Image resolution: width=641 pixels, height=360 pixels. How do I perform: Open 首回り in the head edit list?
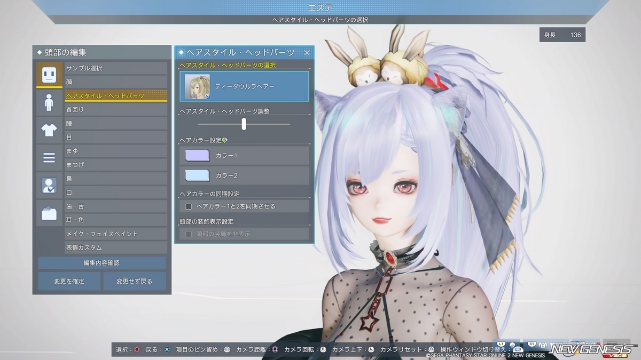tap(116, 110)
